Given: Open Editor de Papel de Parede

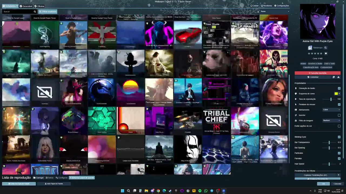Looking at the screenshot, I should pos(19,184).
